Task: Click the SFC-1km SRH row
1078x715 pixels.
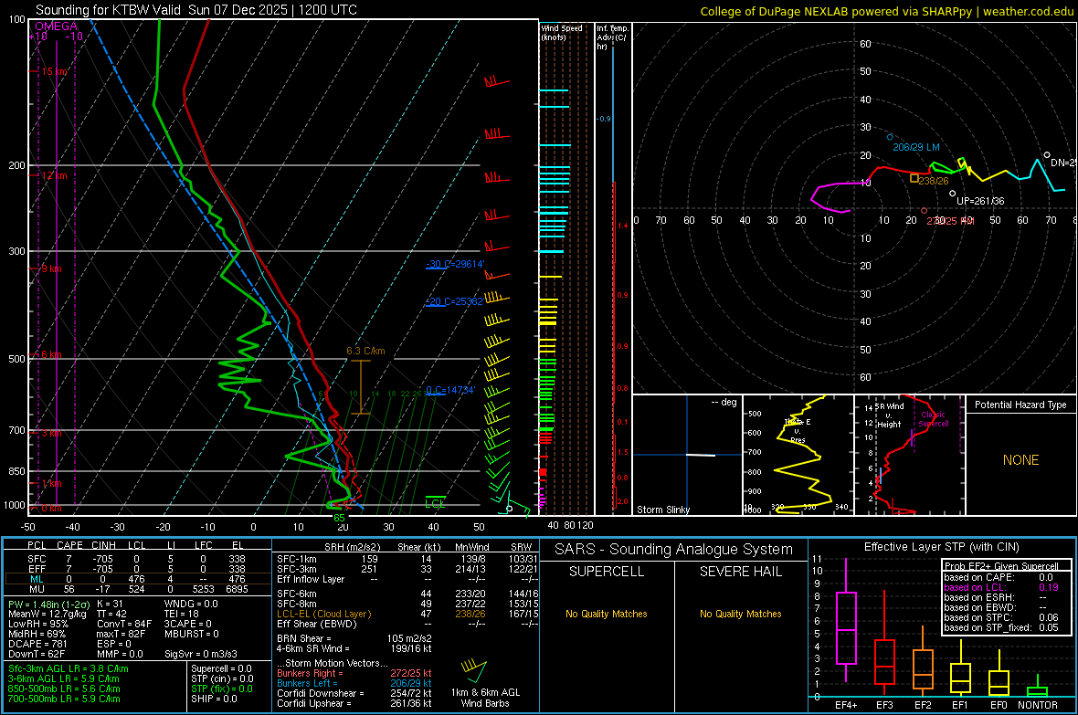Action: coord(407,559)
